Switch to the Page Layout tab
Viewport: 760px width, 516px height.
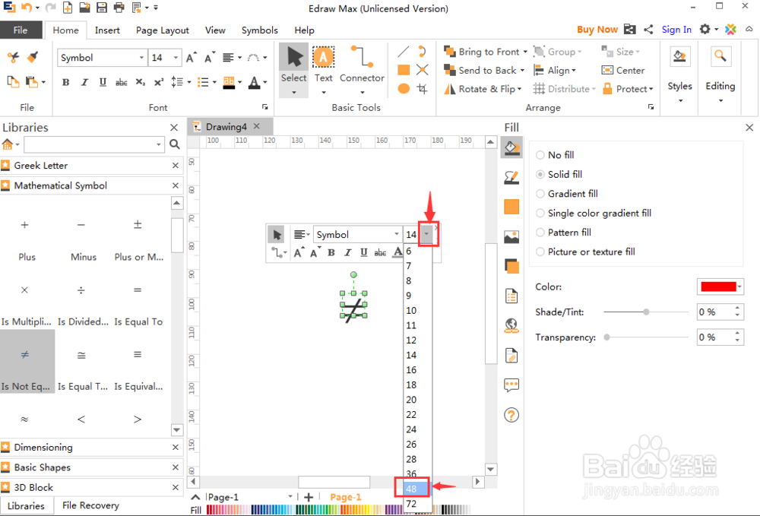(x=163, y=30)
